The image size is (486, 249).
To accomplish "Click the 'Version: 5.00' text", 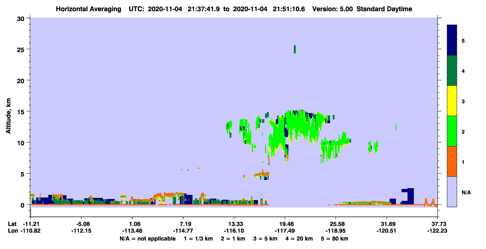I will (332, 9).
